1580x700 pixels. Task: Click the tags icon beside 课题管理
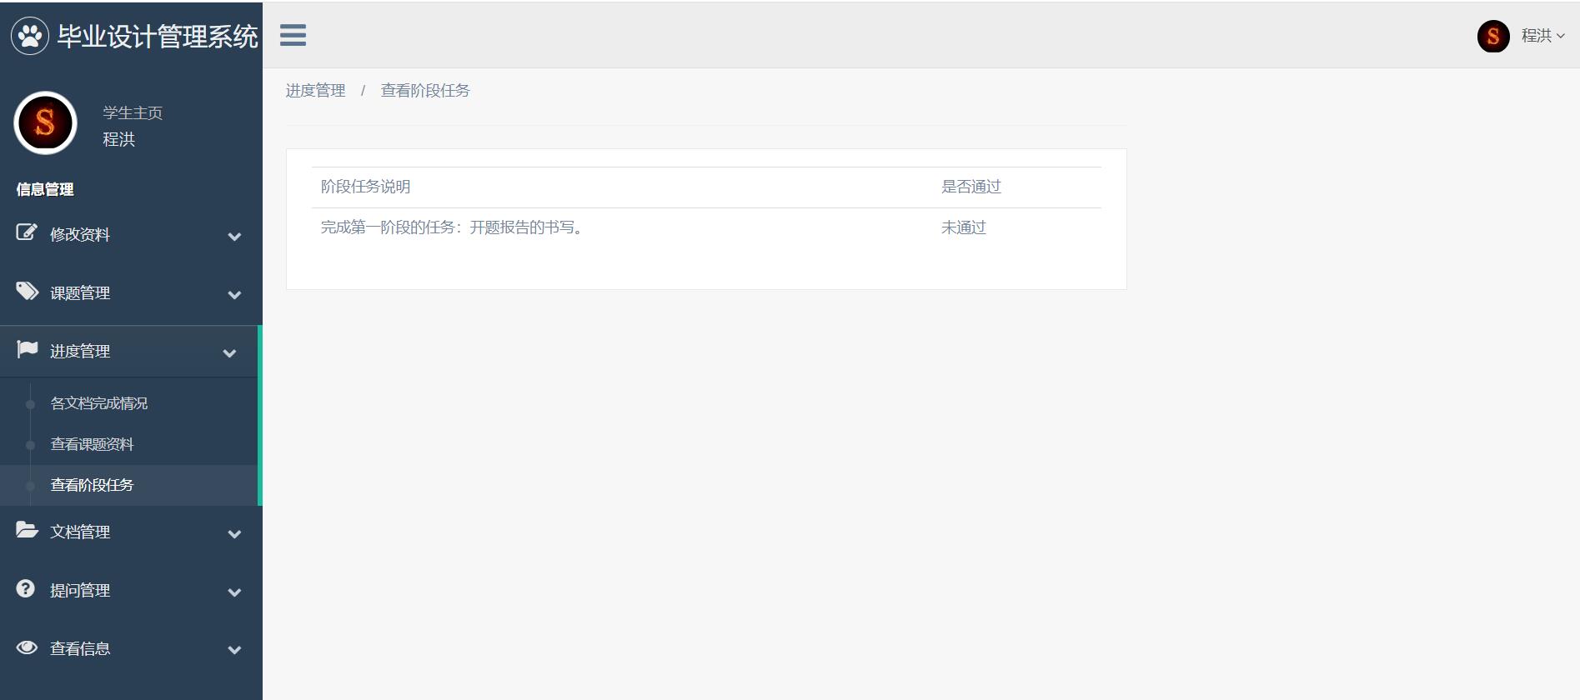[x=27, y=291]
